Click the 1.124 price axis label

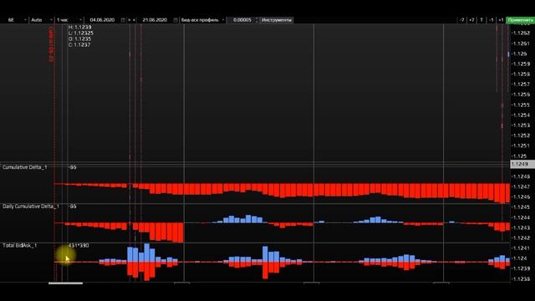click(x=520, y=258)
